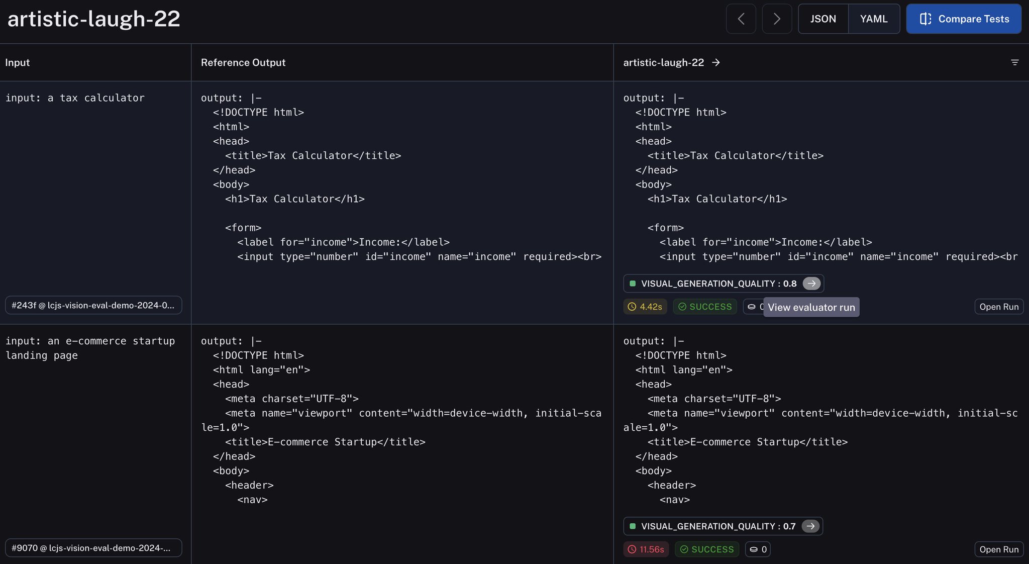This screenshot has width=1029, height=564.
Task: Open the filter icon in artistic-laugh-22 column
Action: pyautogui.click(x=1014, y=62)
